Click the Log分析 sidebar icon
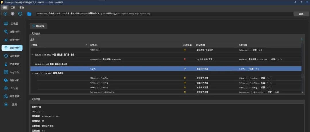310x132 pixels. [x=6, y=72]
